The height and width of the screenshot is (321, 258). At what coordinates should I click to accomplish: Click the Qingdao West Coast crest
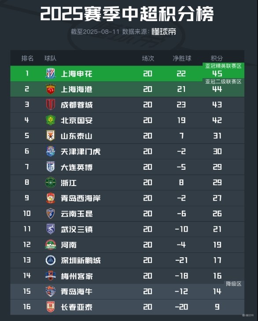point(51,198)
